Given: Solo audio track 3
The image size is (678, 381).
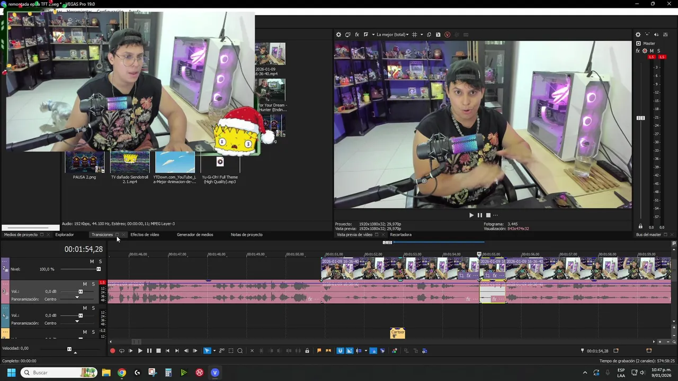Looking at the screenshot, I should (93, 284).
